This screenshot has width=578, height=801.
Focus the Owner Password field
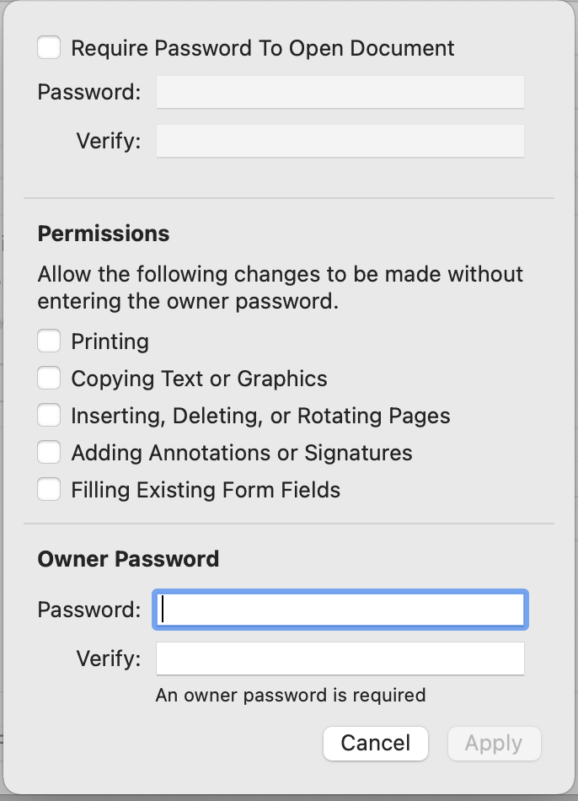pos(340,610)
